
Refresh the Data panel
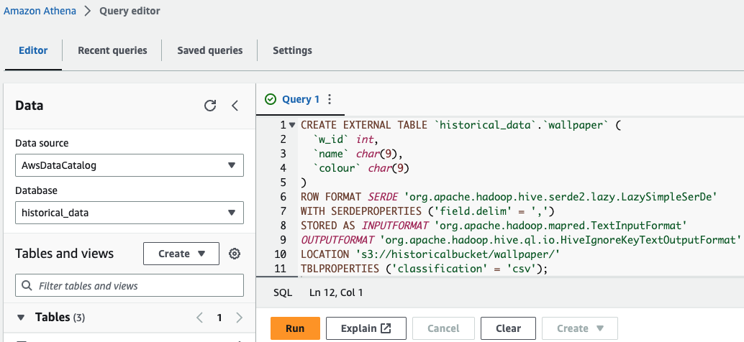pos(209,106)
